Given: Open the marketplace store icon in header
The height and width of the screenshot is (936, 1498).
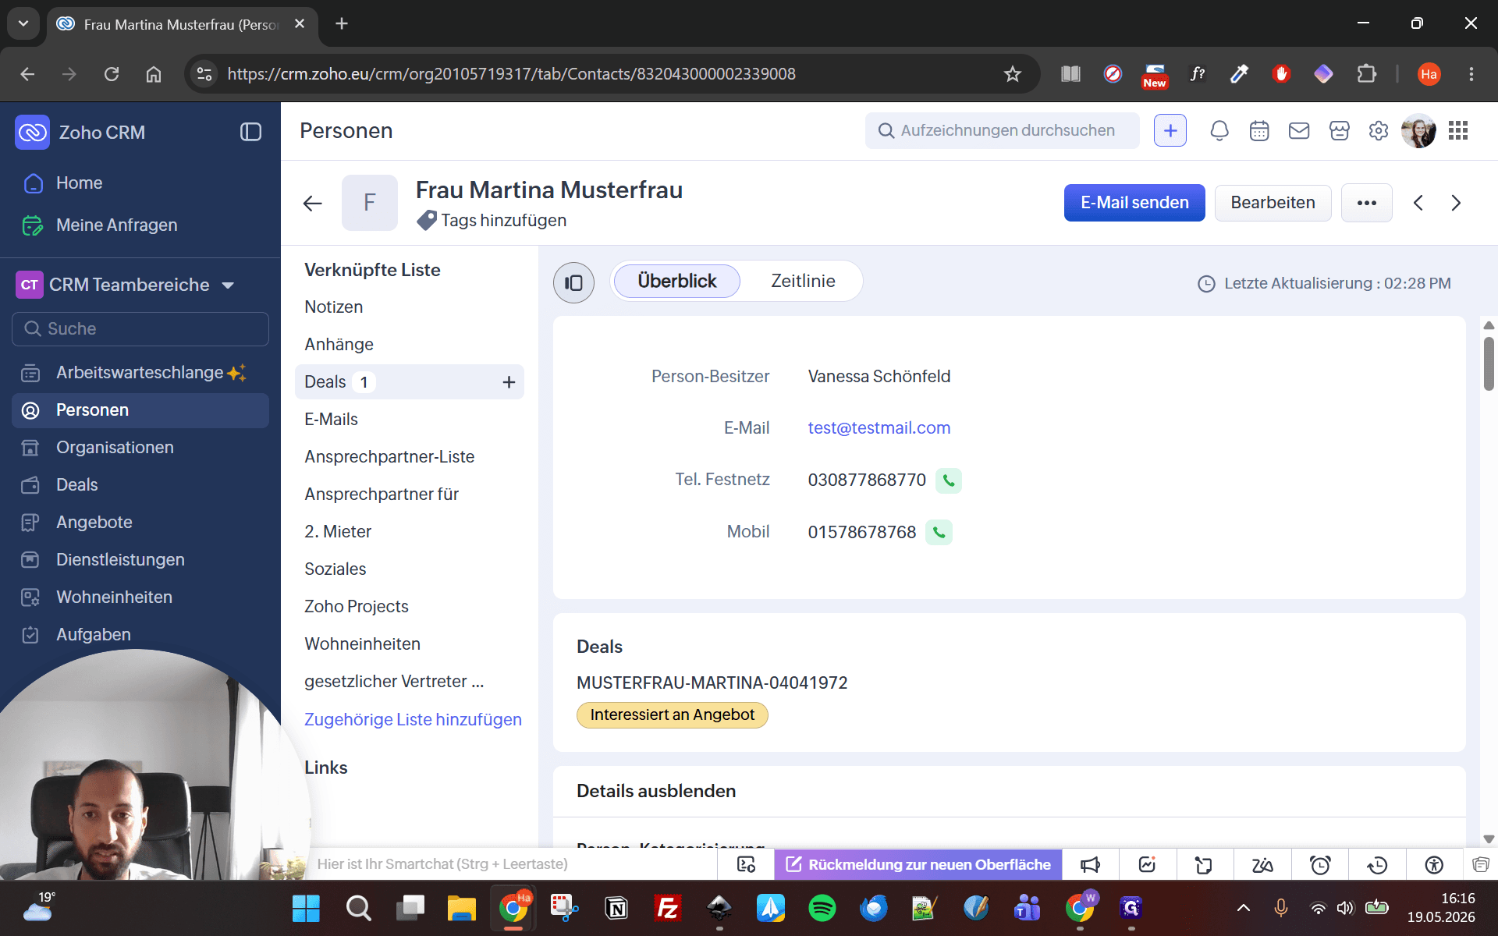Looking at the screenshot, I should (x=1340, y=131).
